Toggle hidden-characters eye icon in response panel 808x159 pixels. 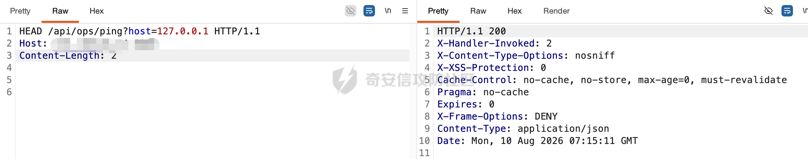769,11
